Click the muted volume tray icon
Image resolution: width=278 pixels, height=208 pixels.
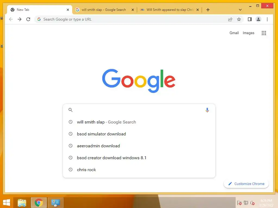pos(252,203)
